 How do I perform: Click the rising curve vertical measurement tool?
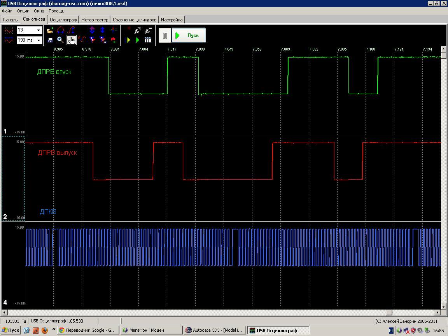coord(72,30)
